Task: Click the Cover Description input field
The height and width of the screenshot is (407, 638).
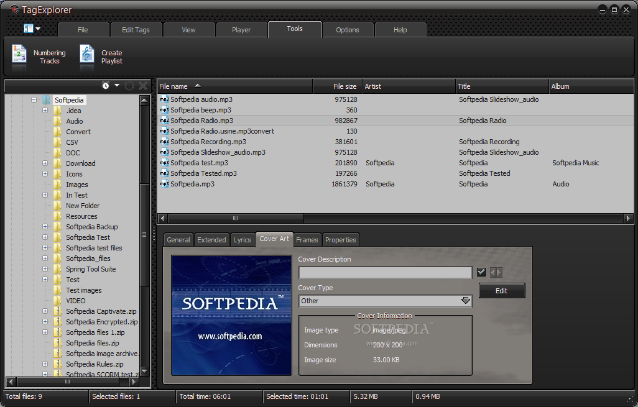Action: coord(385,272)
